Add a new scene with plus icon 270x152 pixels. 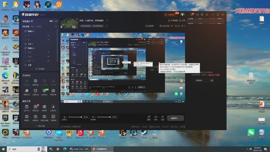56,27
